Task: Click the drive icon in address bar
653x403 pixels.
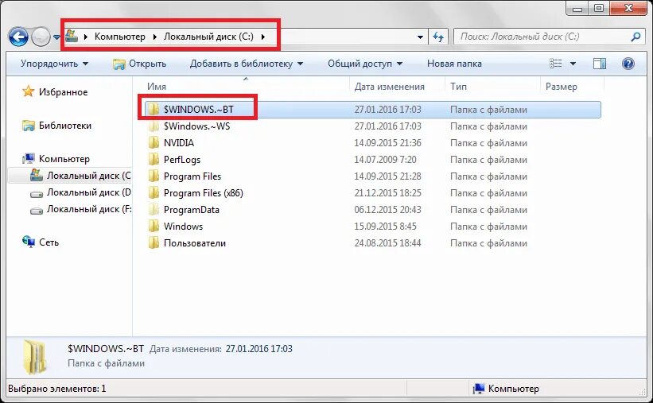Action: coord(72,37)
